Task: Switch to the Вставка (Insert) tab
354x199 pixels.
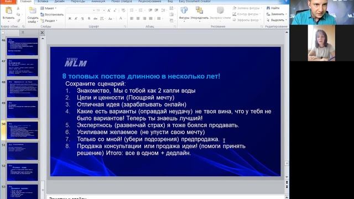Action: point(43,1)
